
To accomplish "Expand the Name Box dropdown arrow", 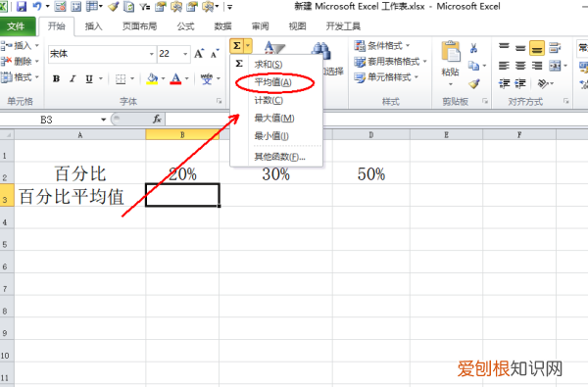I will click(104, 120).
